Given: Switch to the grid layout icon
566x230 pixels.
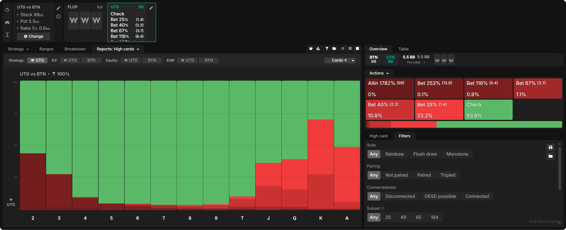Looking at the screenshot, I should point(350,49).
